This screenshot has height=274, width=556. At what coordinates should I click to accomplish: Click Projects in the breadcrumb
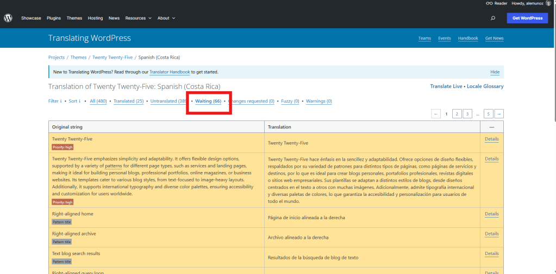pos(57,57)
